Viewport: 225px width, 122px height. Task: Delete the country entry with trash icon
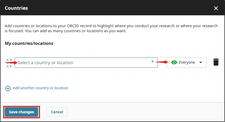[216, 62]
